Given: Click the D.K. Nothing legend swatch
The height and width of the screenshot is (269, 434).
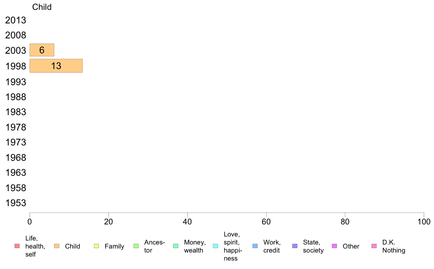Looking at the screenshot, I should coord(374,246).
